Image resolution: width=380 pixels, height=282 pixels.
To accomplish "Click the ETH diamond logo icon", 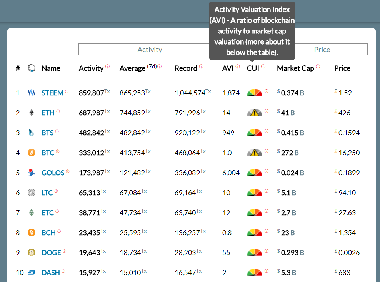I will pyautogui.click(x=32, y=113).
